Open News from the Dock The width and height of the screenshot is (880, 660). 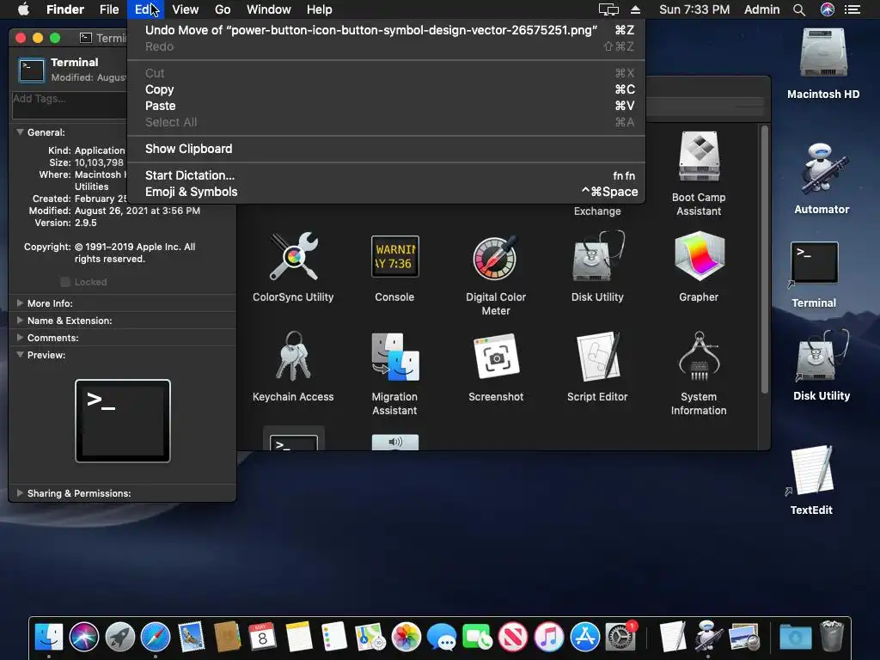513,637
